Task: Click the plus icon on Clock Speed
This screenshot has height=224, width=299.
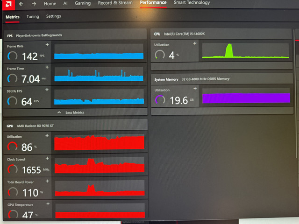Action: [x=47, y=158]
